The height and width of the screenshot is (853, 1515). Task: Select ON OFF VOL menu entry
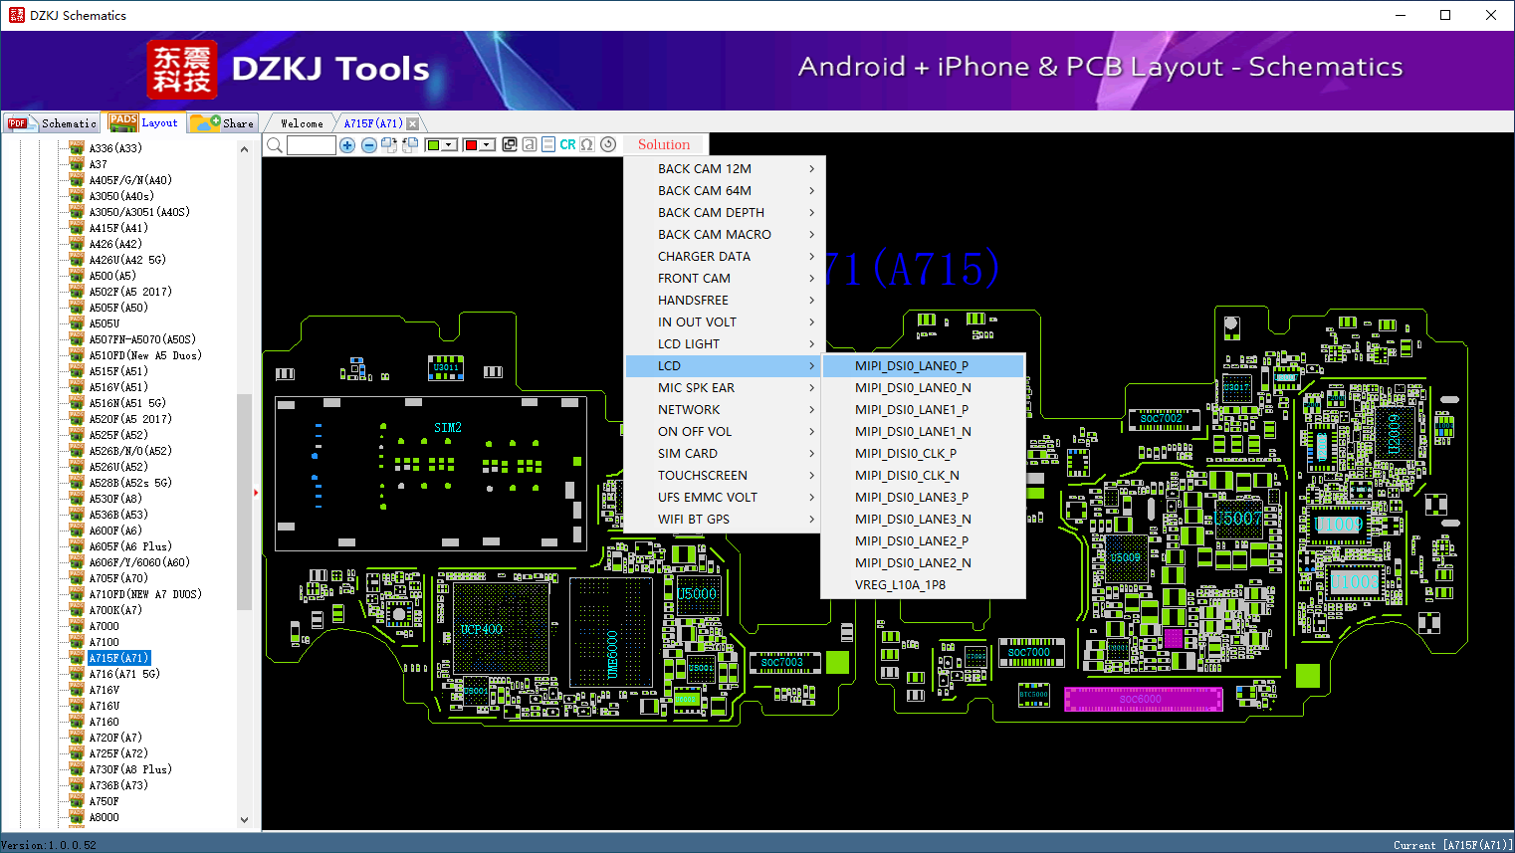pos(724,432)
